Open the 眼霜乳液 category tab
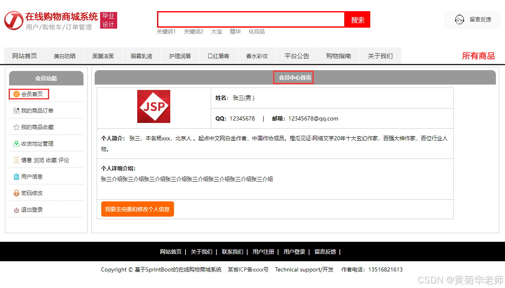This screenshot has height=288, width=505. pos(141,56)
